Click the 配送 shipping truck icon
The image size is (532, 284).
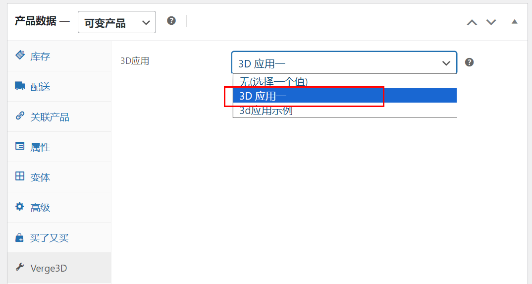click(x=20, y=86)
